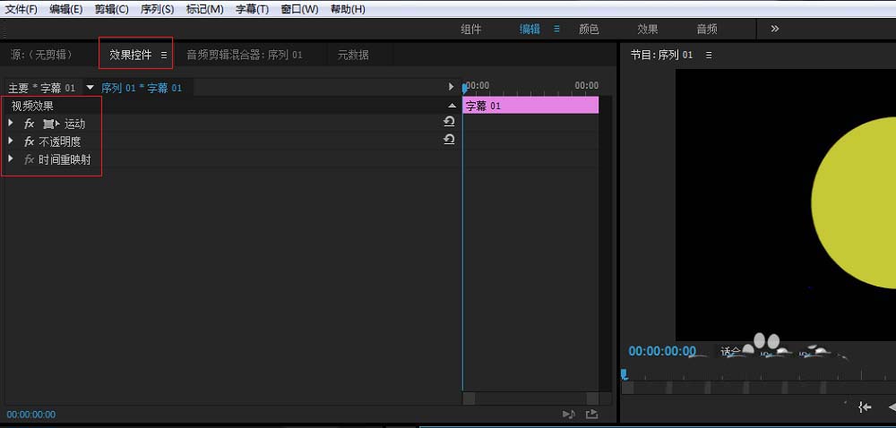Screen dimensions: 896x428
Task: Open the 节目: 序列 01 panel menu icon
Action: tap(709, 56)
